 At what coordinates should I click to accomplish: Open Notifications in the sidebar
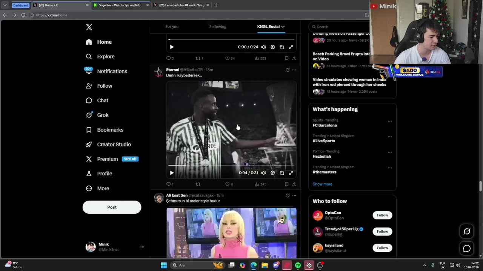[x=106, y=71]
